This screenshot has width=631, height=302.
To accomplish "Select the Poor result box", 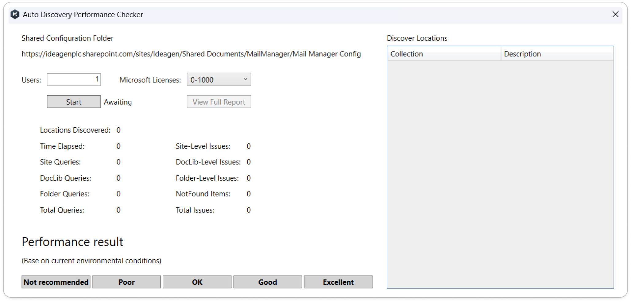I will coord(126,282).
